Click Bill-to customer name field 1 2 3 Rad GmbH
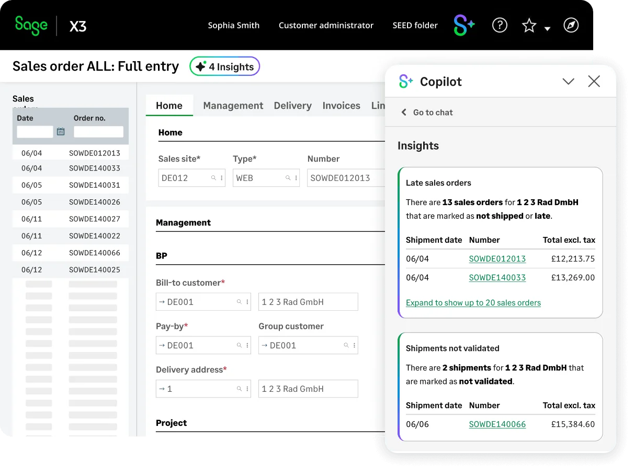This screenshot has height=475, width=634. [308, 302]
